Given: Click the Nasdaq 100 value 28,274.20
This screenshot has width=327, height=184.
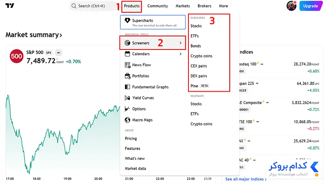Looking at the screenshot, I should click(302, 64).
